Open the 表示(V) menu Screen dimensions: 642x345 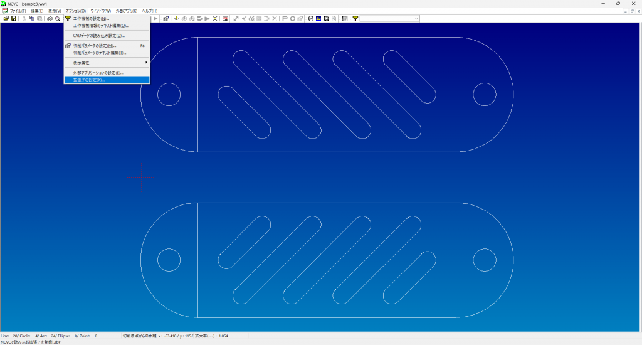[x=55, y=11]
